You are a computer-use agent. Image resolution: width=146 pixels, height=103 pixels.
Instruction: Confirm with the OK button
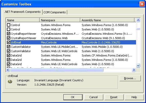(73, 97)
